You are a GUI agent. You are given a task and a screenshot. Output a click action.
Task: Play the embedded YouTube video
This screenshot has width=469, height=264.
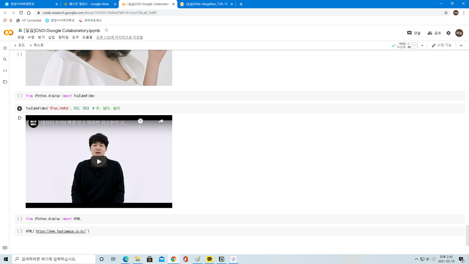pyautogui.click(x=99, y=161)
